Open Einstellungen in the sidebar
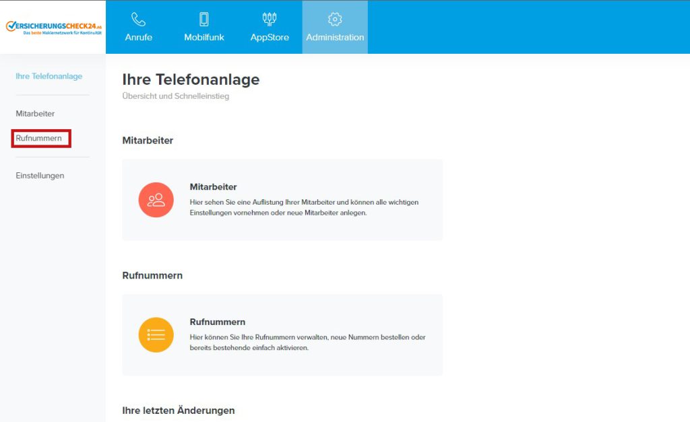The height and width of the screenshot is (422, 690). pos(40,176)
